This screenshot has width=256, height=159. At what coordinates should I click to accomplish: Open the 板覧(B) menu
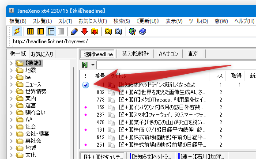pos(18,21)
